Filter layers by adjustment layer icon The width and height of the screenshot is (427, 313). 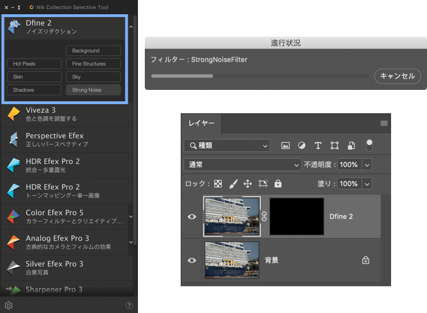coord(302,146)
